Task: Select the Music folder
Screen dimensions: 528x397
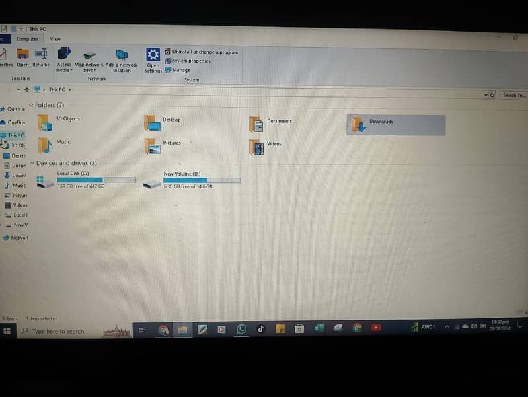Action: [54, 145]
